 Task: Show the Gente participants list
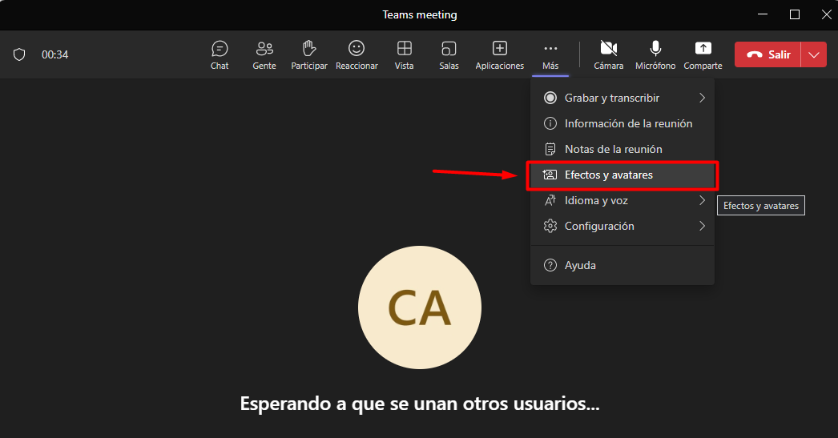click(x=264, y=55)
